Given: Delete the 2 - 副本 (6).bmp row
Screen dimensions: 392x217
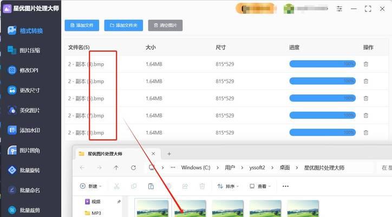Looking at the screenshot, I should pos(366,98).
